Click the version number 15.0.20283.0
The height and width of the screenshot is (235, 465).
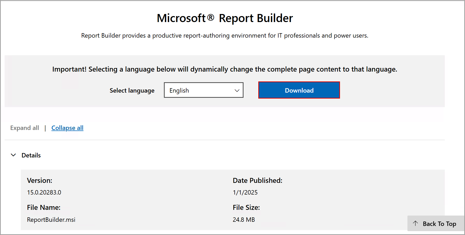click(x=44, y=192)
